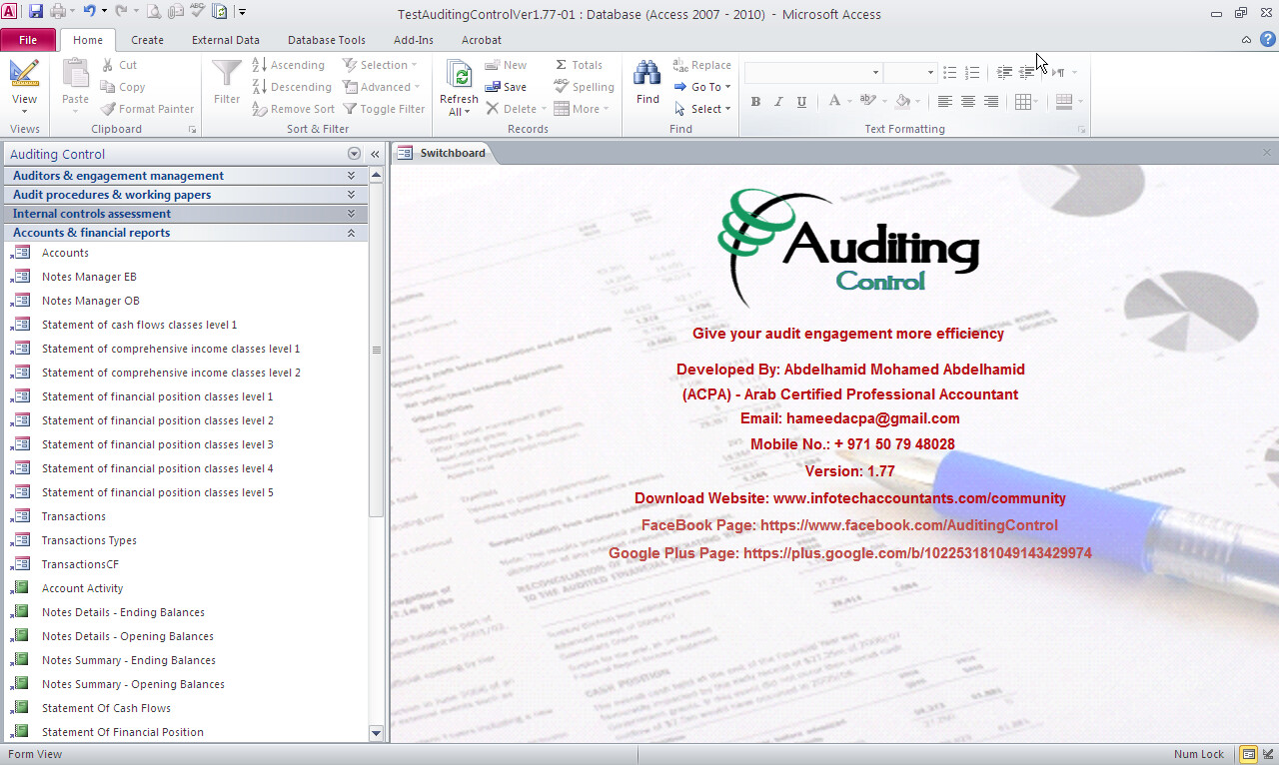
Task: Open the Statement Of Cash Flows report
Action: coord(106,708)
